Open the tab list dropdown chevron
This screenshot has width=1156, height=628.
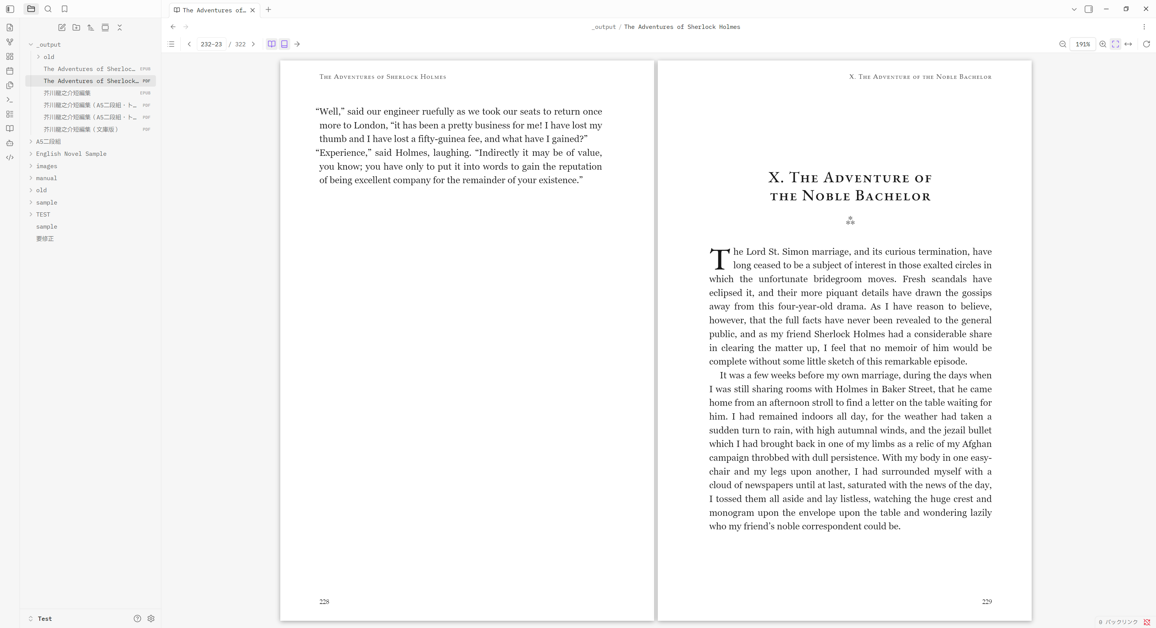[1074, 9]
